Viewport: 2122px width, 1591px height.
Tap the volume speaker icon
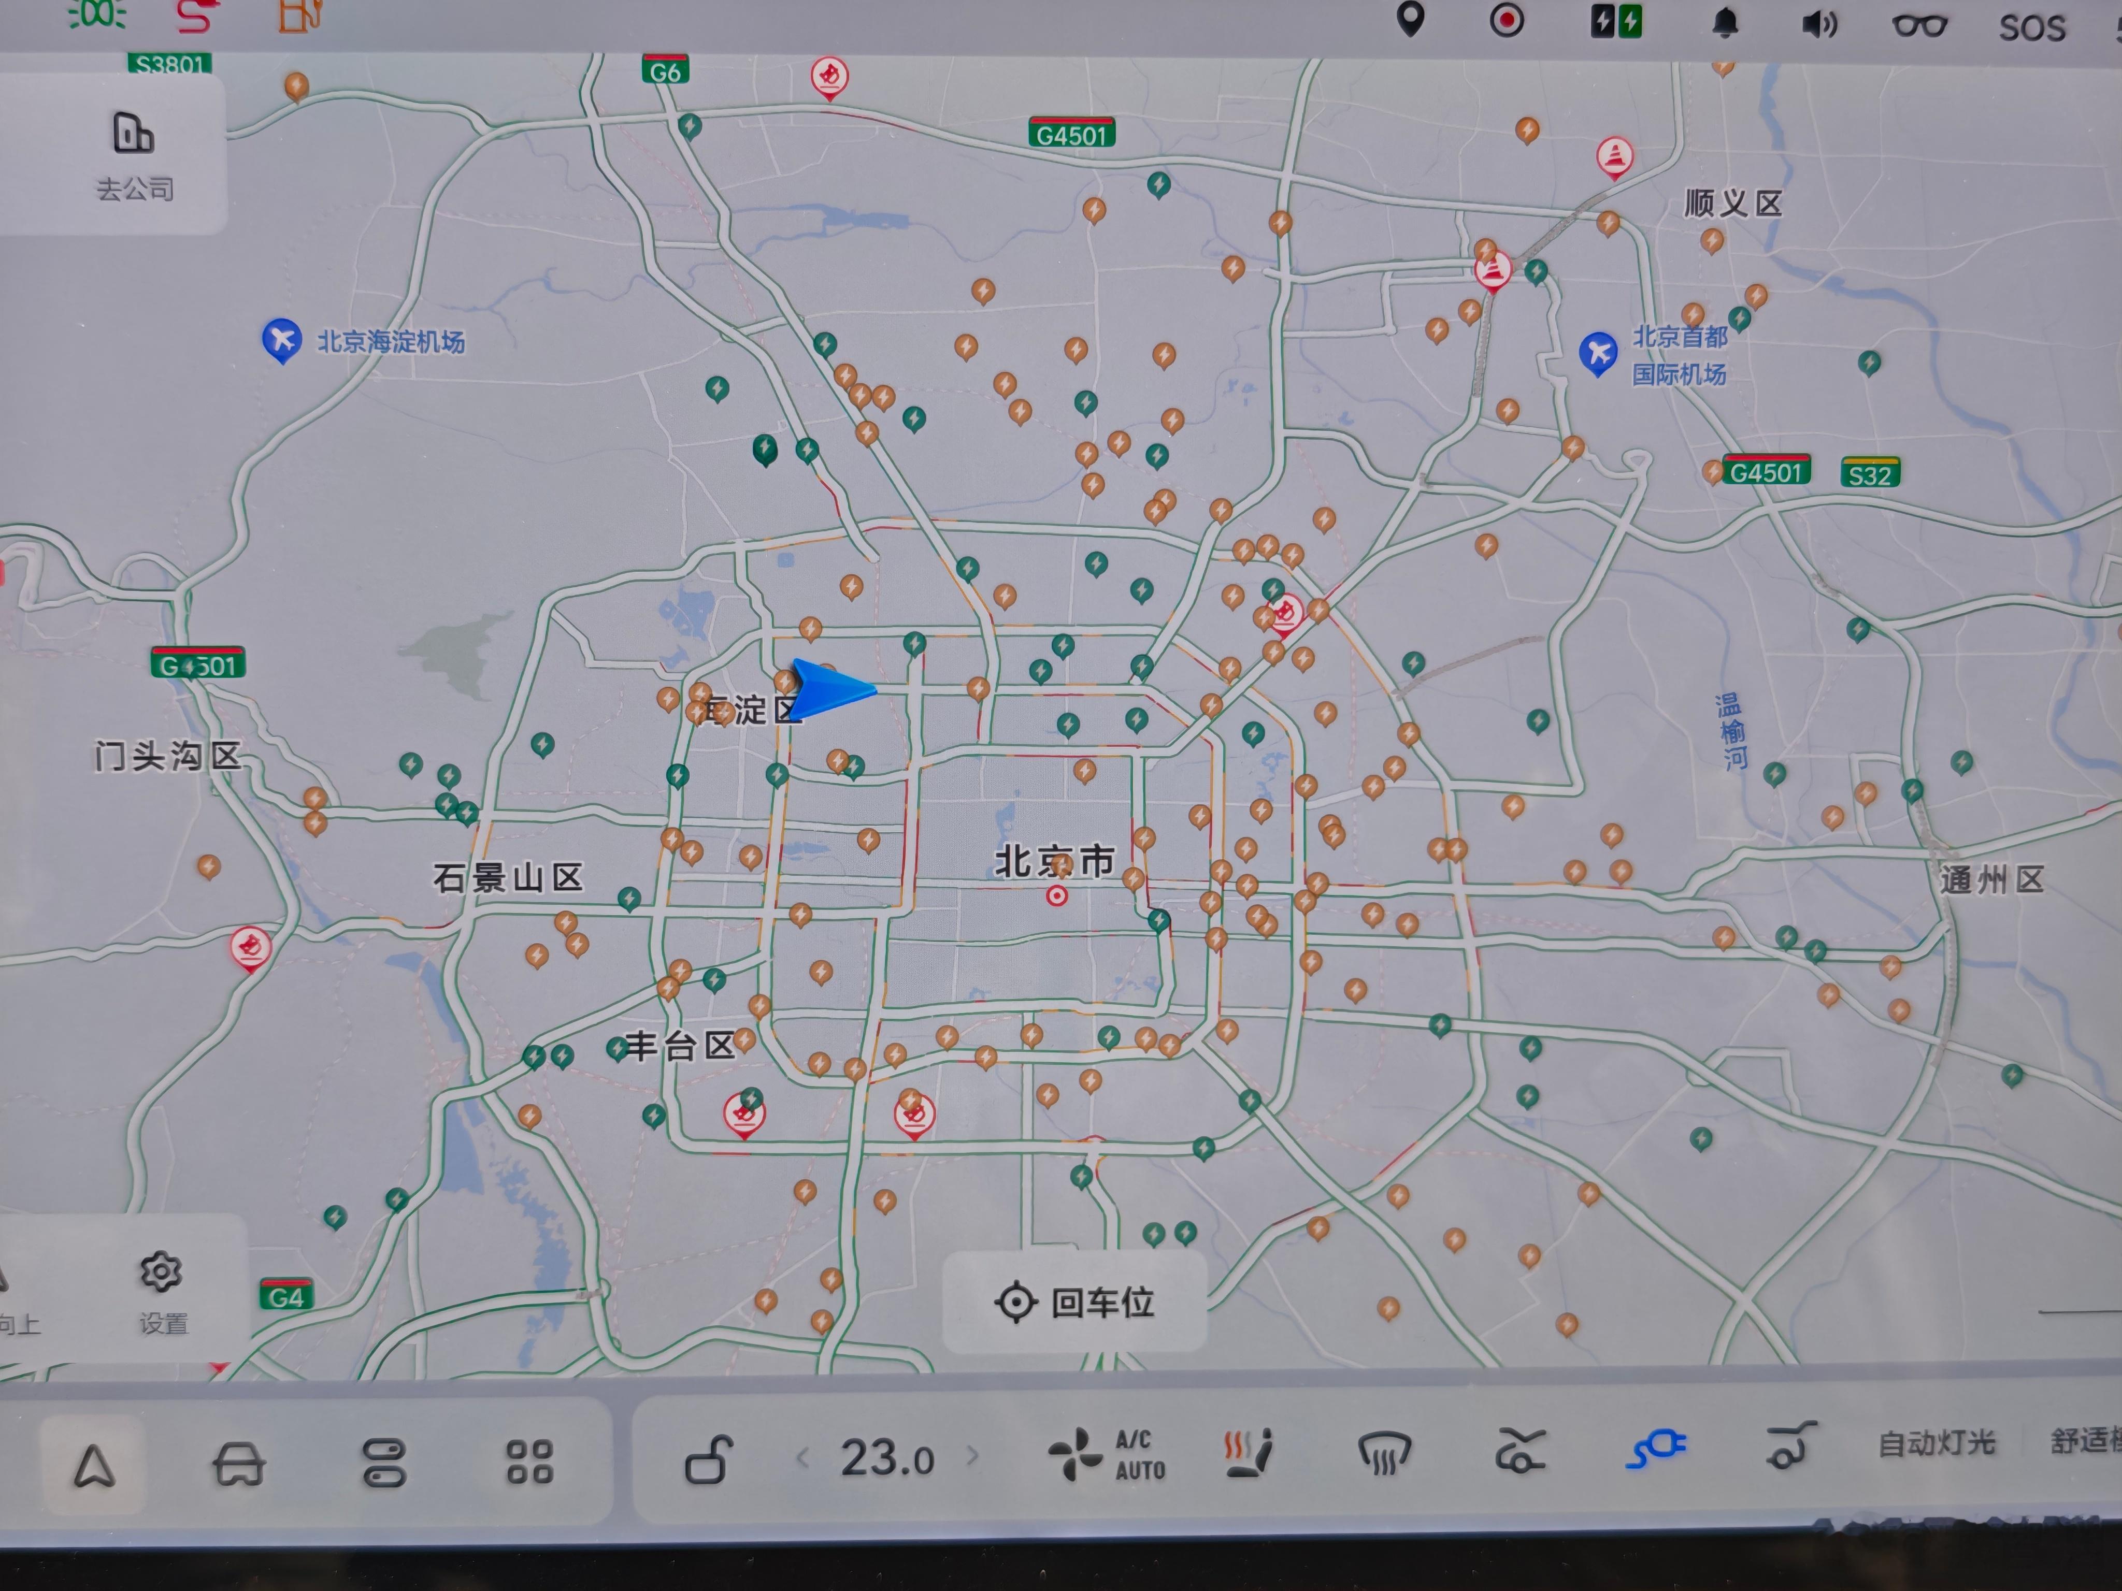point(1819,24)
